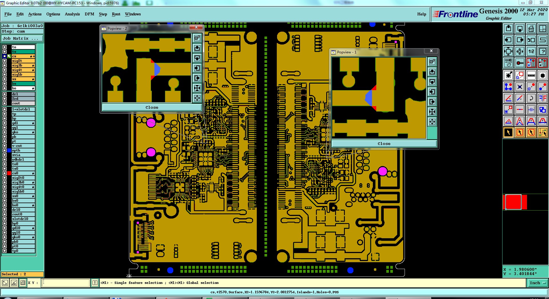Click the blue color swatch beside mpth

click(x=9, y=150)
